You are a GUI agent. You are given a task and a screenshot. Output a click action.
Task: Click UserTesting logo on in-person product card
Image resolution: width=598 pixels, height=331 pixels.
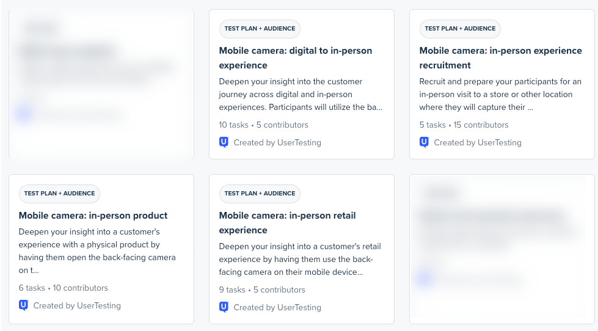tap(23, 305)
